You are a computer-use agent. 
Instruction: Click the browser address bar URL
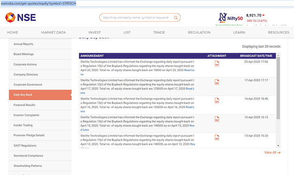(x=38, y=3)
